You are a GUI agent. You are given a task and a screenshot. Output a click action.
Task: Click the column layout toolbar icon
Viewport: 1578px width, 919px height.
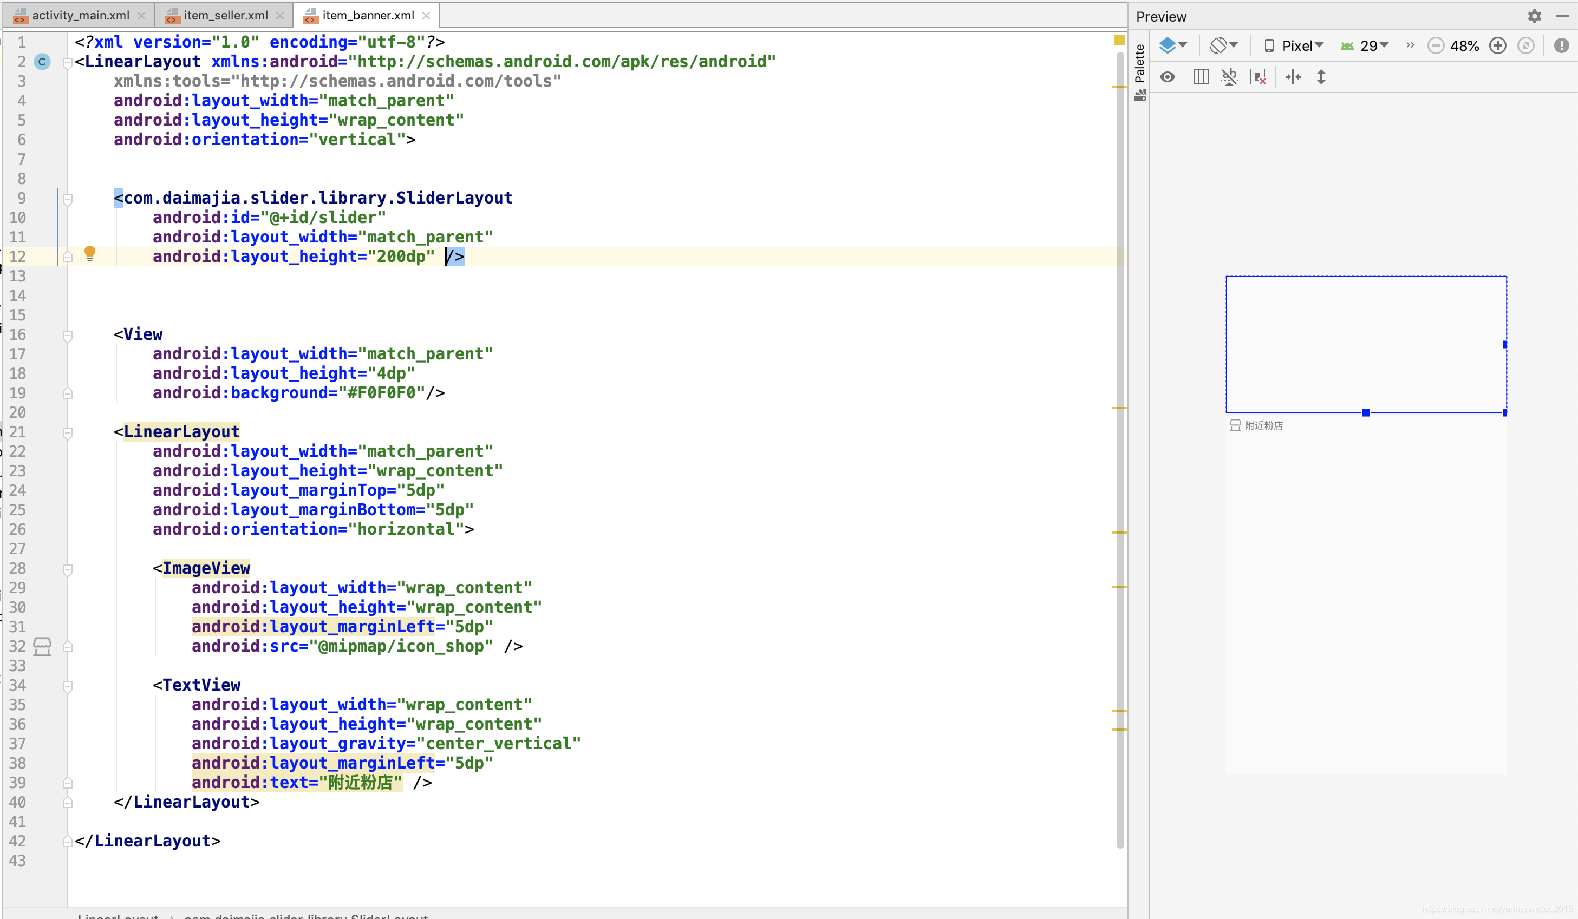click(1201, 77)
